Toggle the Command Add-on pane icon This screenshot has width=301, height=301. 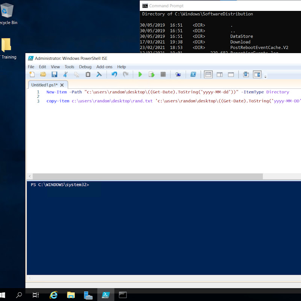click(257, 74)
